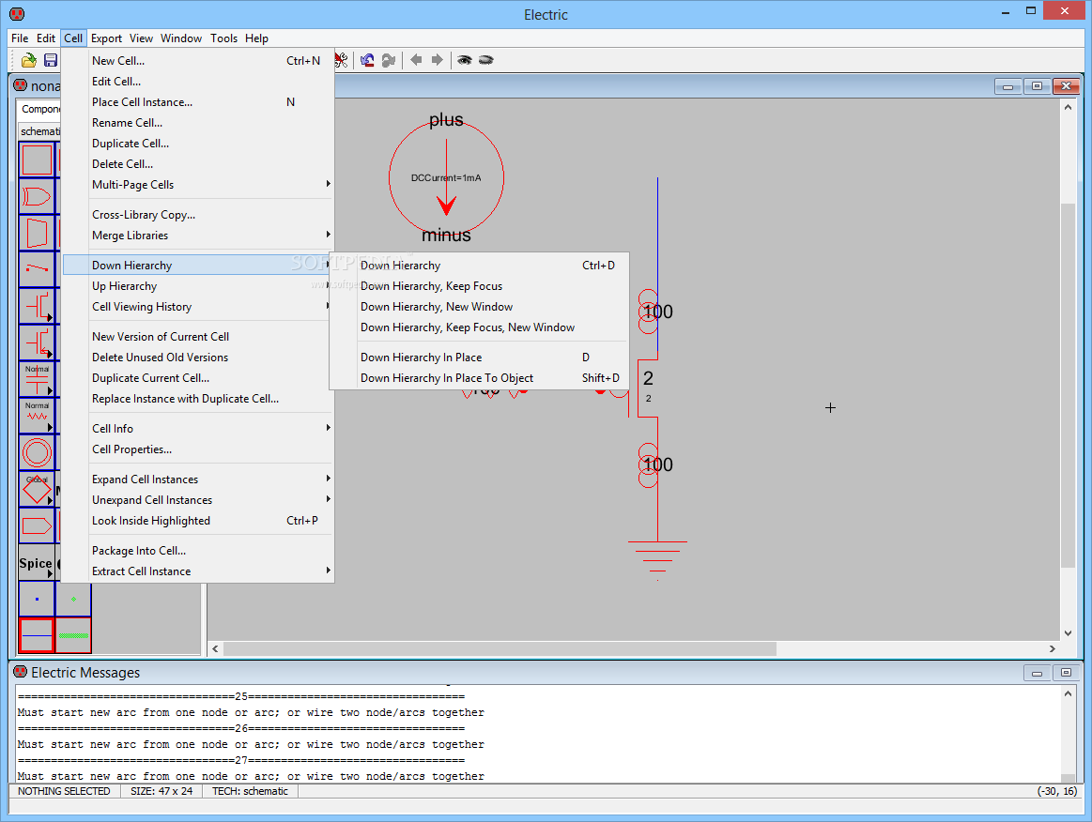Open the Window menu
1092x822 pixels.
point(181,38)
